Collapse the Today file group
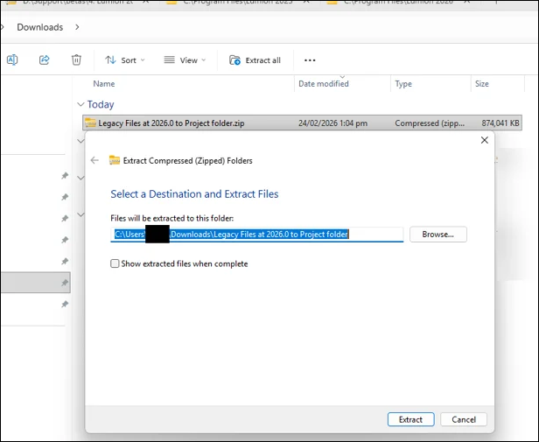 point(81,104)
